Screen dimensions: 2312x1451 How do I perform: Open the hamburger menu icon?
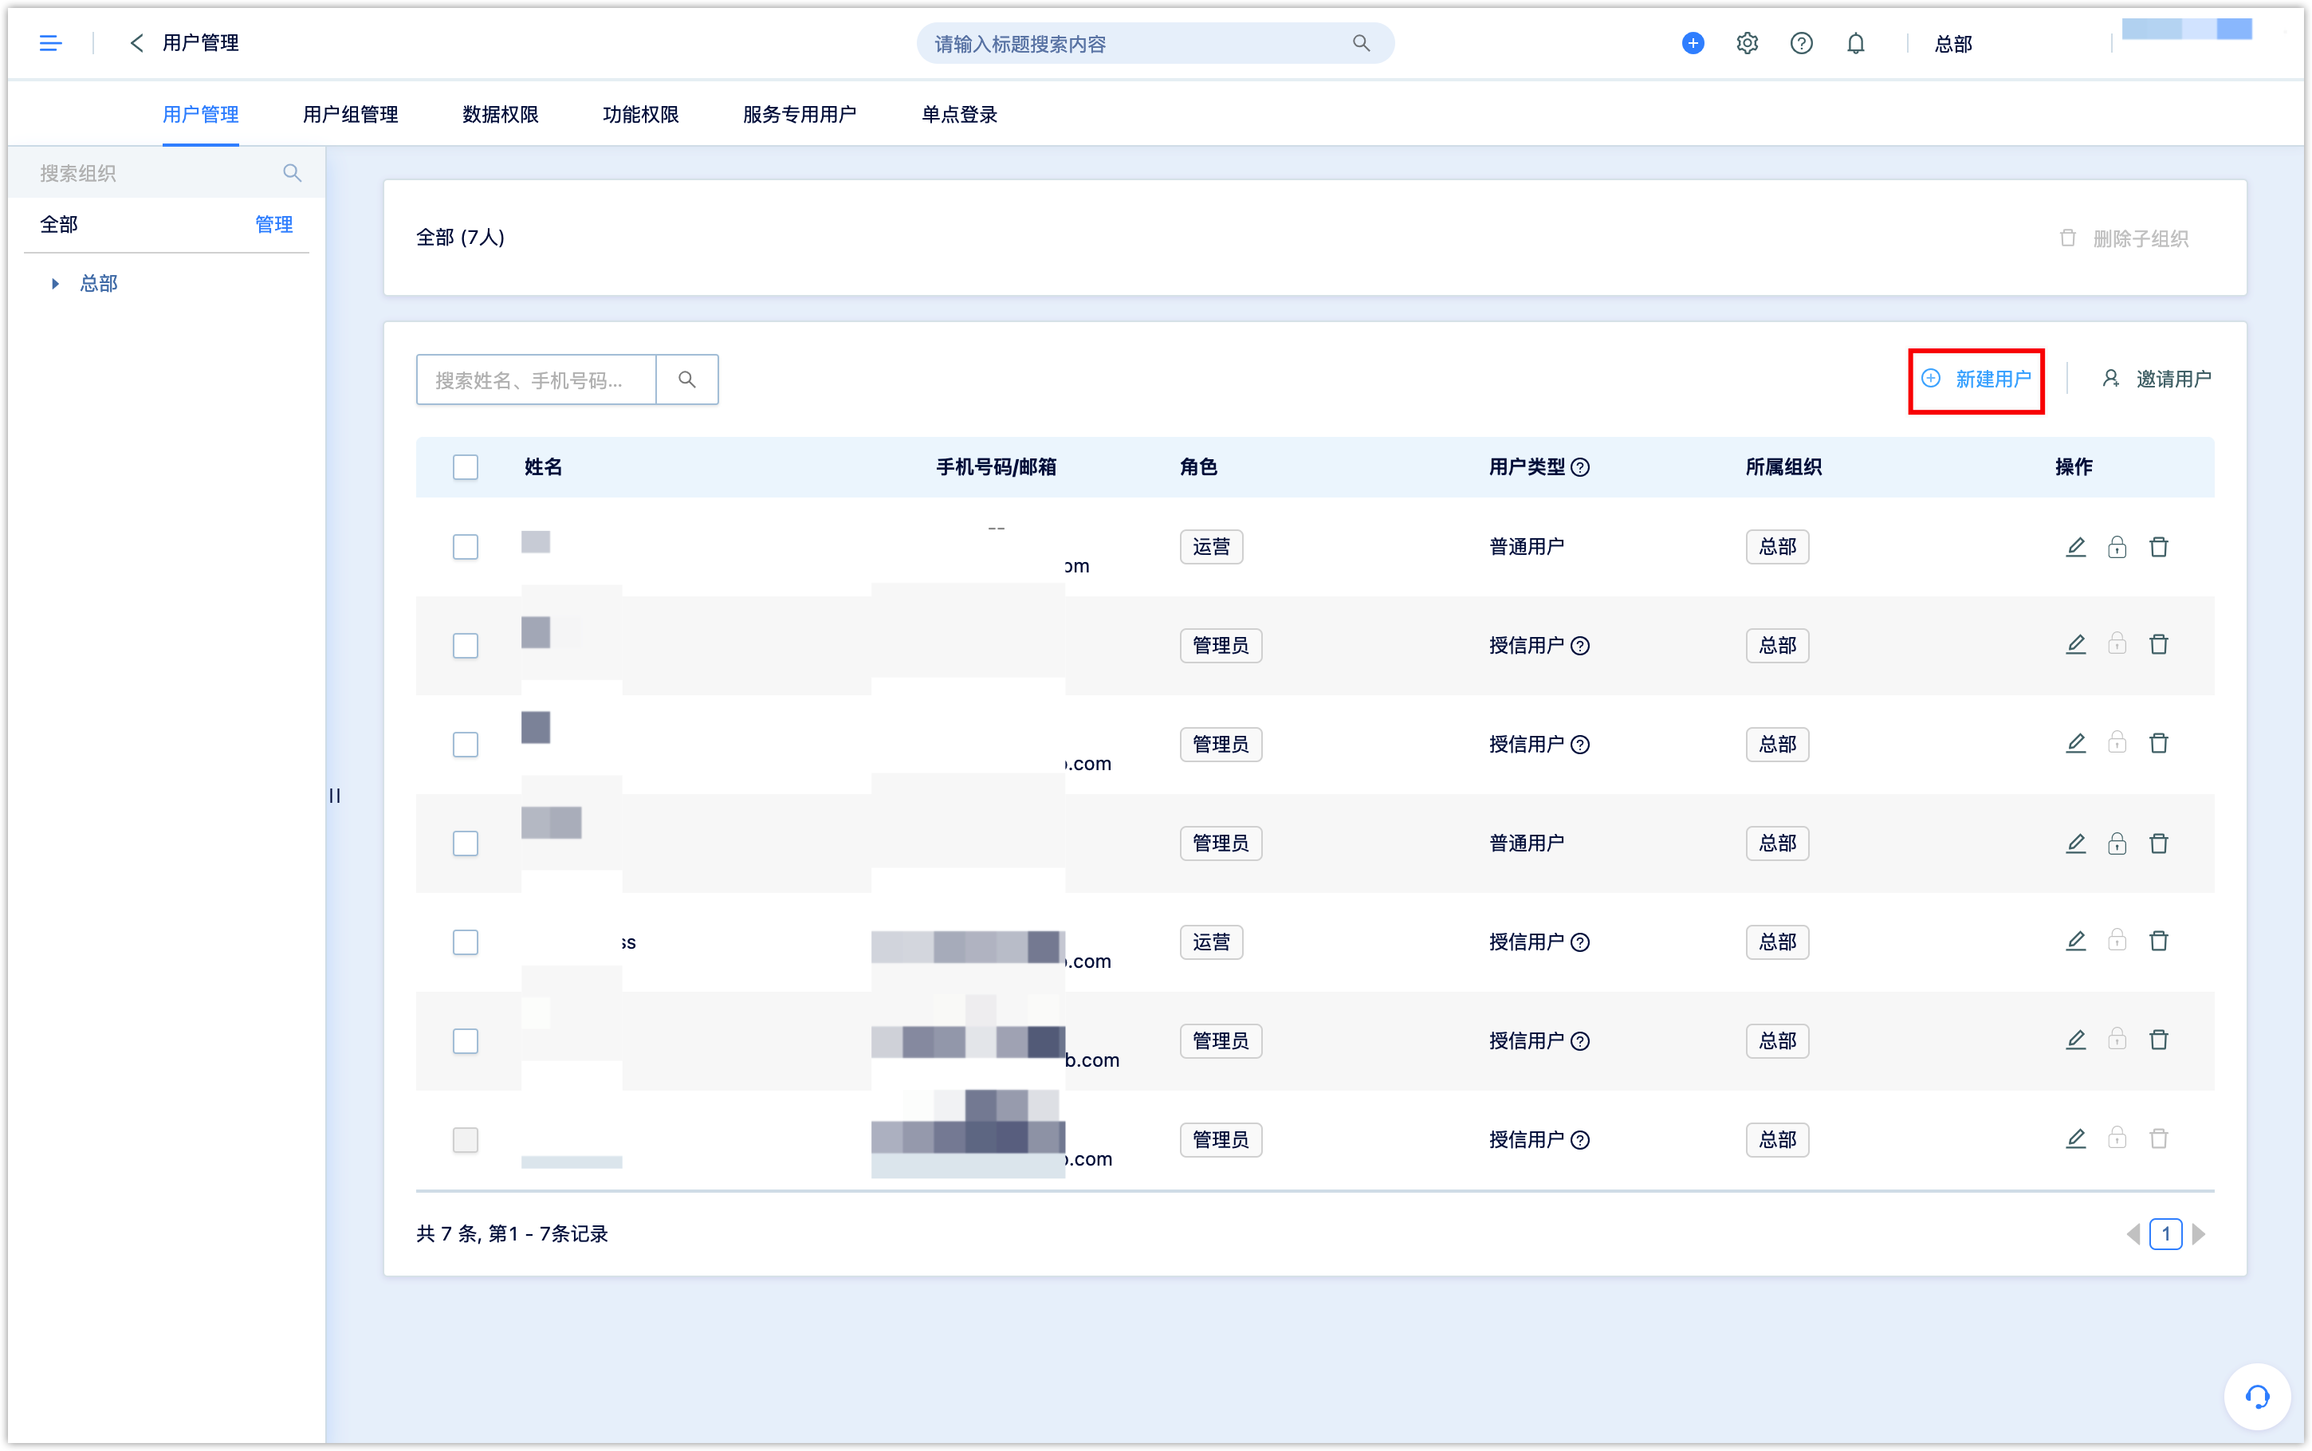point(50,43)
